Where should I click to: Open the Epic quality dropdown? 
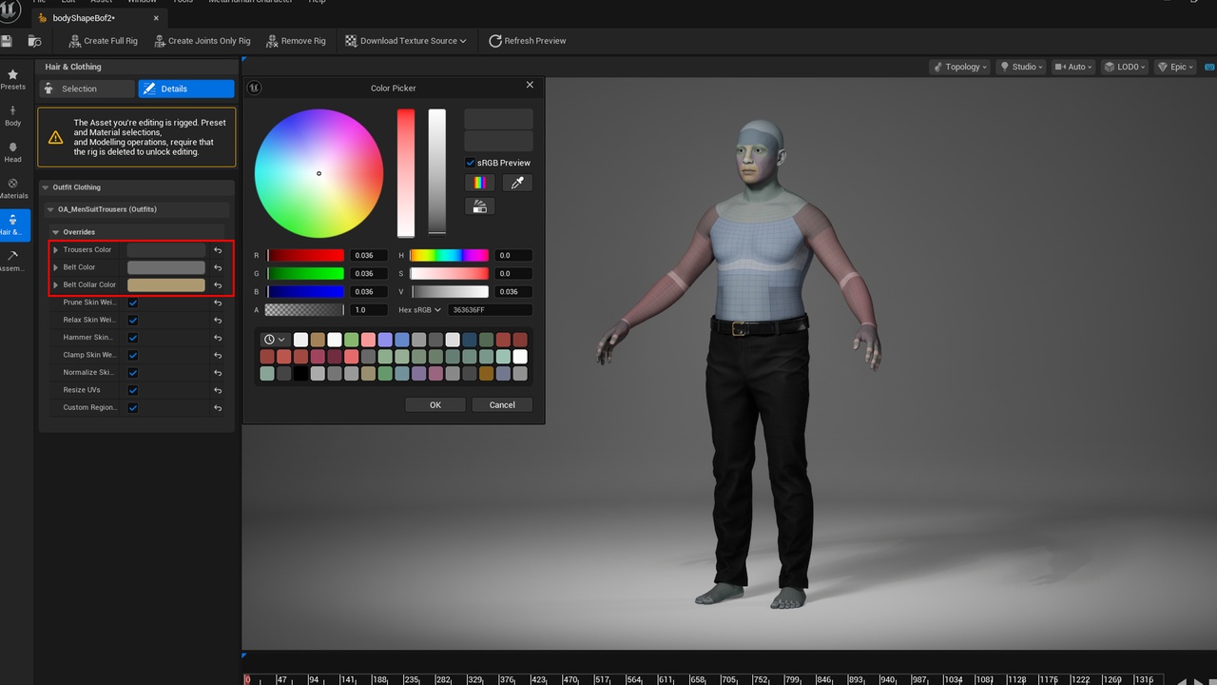coord(1175,67)
